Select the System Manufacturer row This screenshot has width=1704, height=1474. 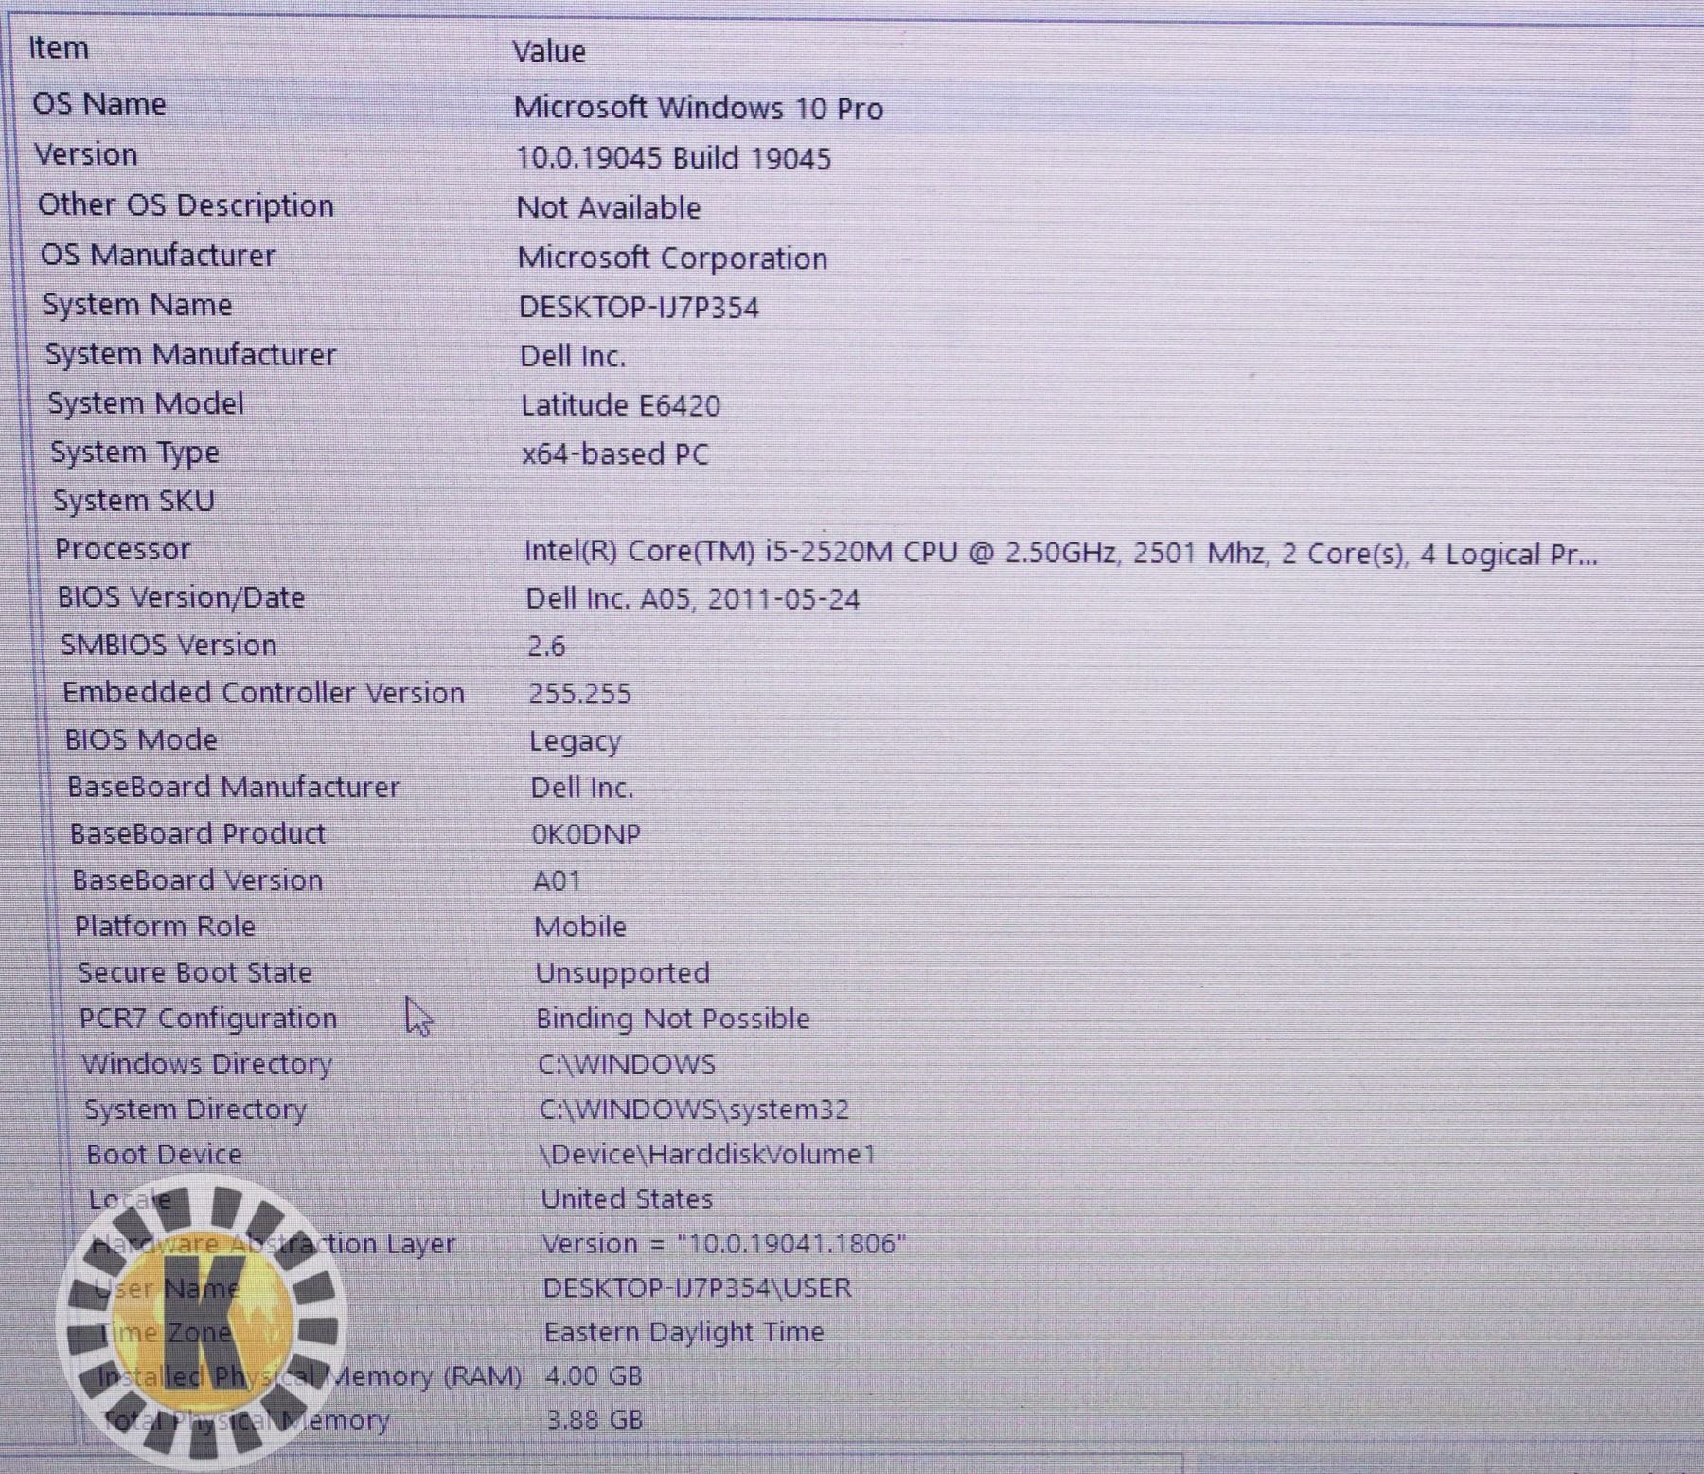190,355
